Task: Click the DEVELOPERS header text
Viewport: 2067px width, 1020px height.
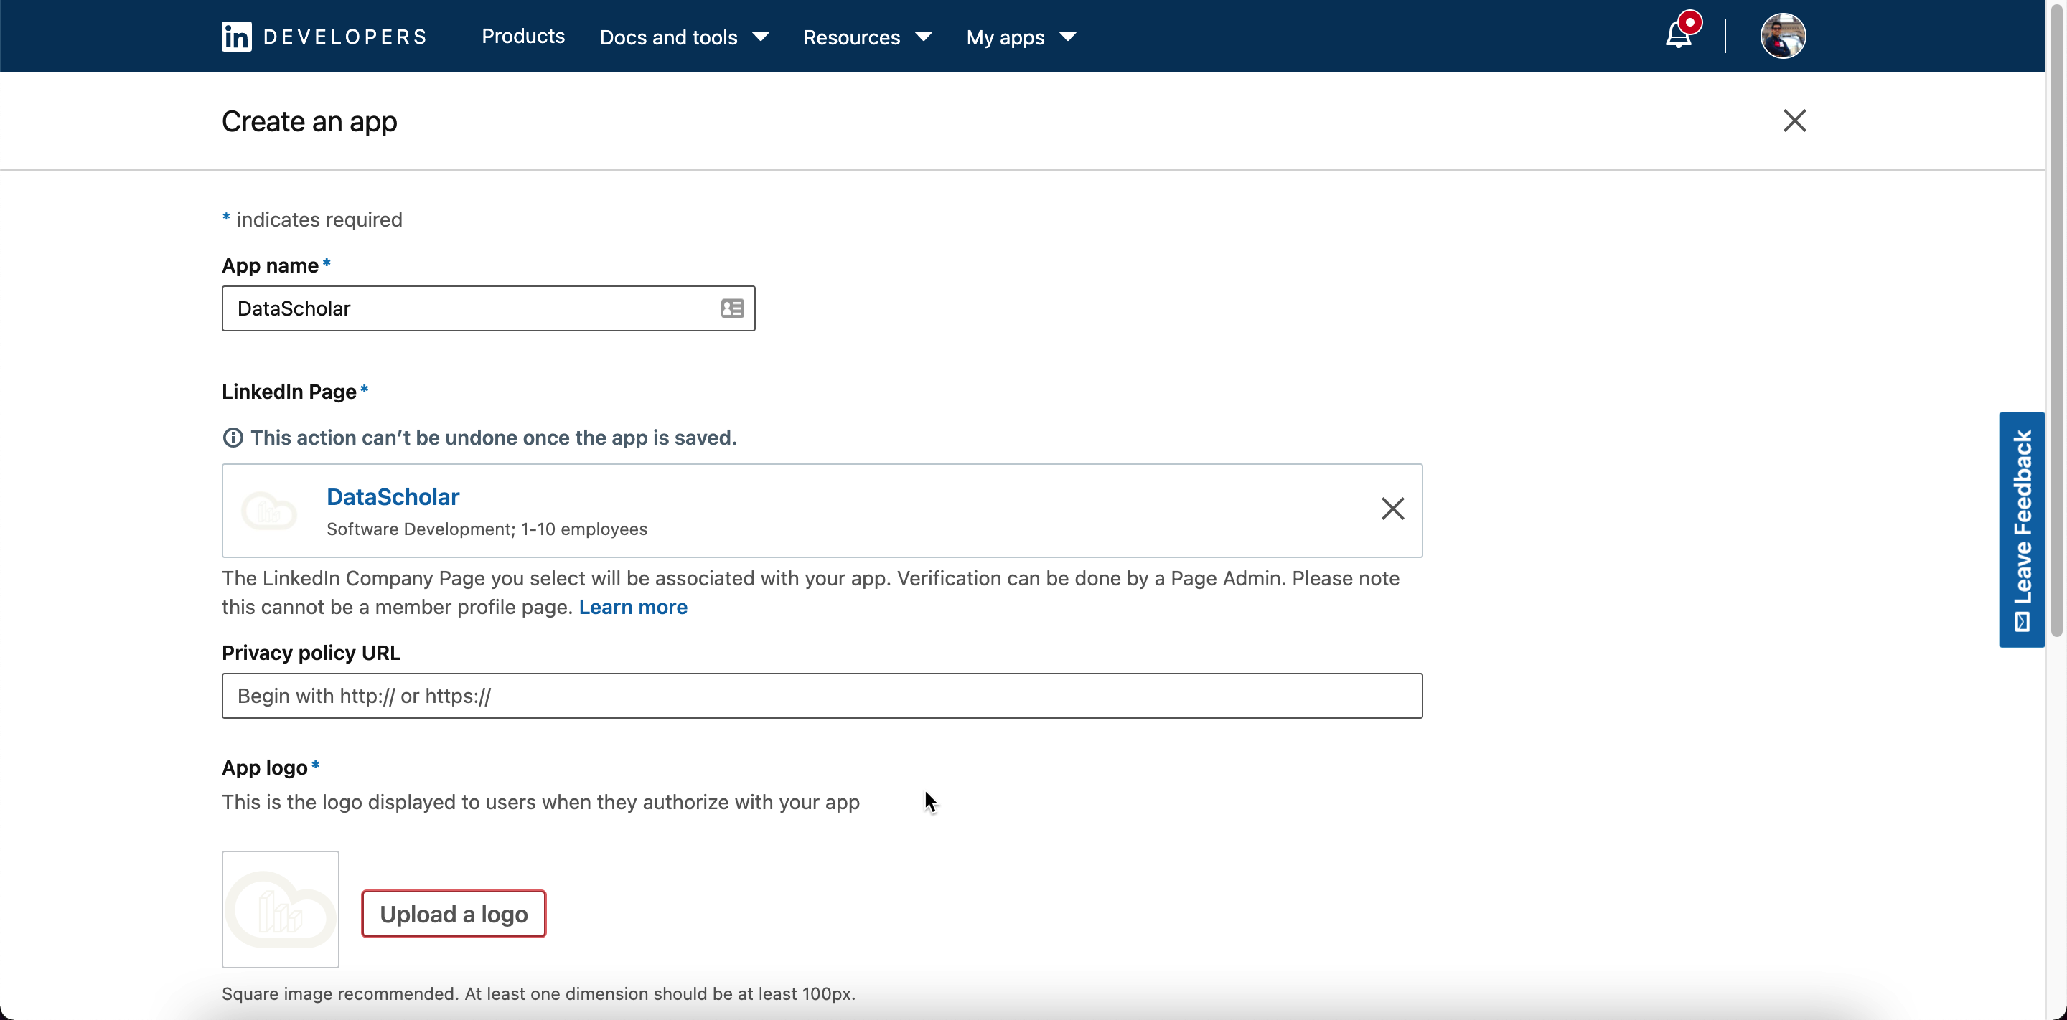Action: [345, 37]
